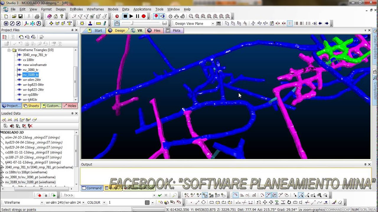
Task: Click the yellow ruler measure icon
Action: [x=99, y=23]
